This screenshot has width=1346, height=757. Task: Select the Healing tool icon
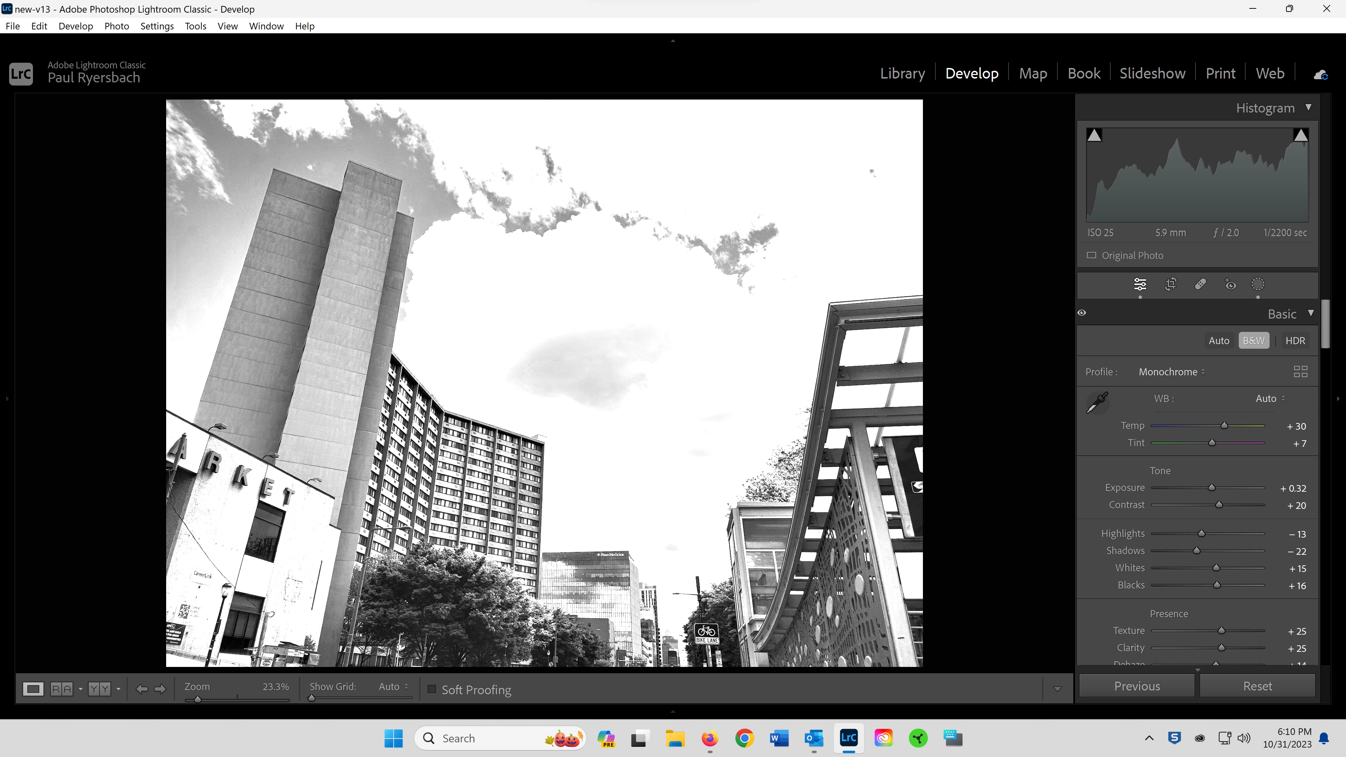tap(1200, 284)
